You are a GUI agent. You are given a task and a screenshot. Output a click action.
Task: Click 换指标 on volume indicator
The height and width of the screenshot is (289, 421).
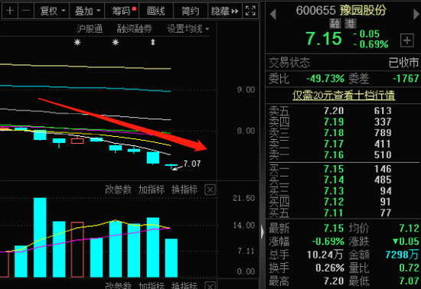point(184,190)
